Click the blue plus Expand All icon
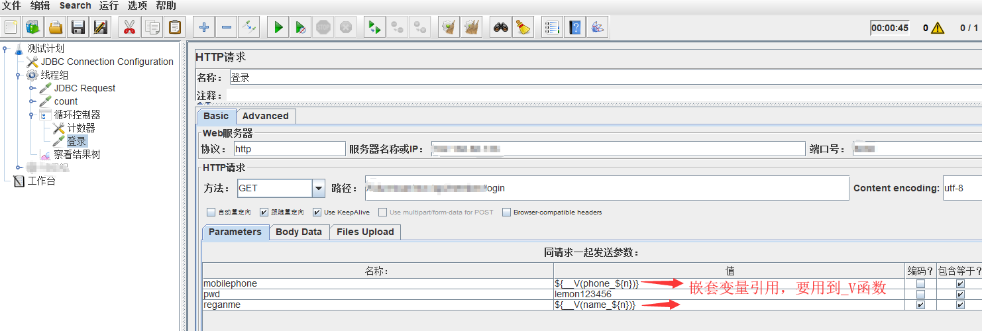Image resolution: width=982 pixels, height=331 pixels. pyautogui.click(x=204, y=27)
